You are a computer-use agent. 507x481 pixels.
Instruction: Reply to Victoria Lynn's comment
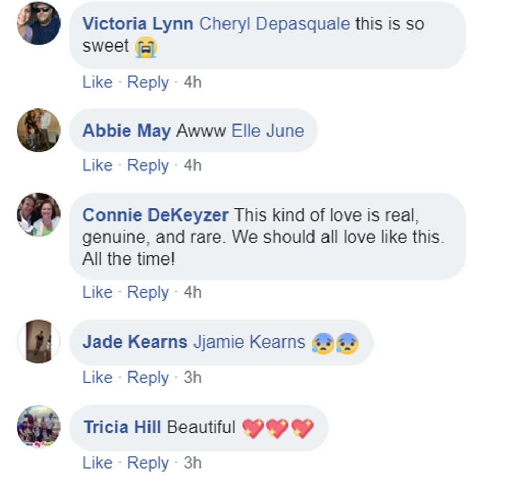tap(148, 82)
